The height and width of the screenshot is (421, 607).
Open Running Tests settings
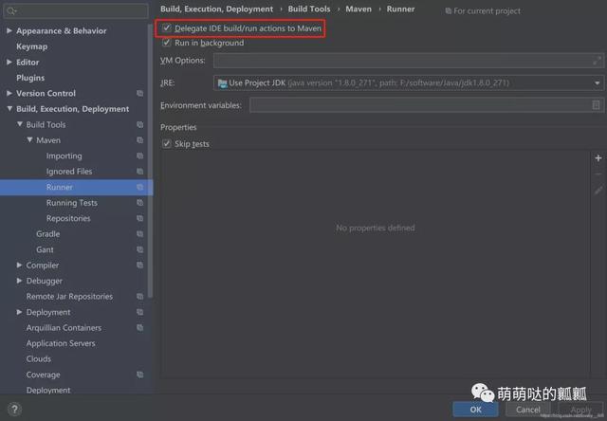[x=72, y=203]
